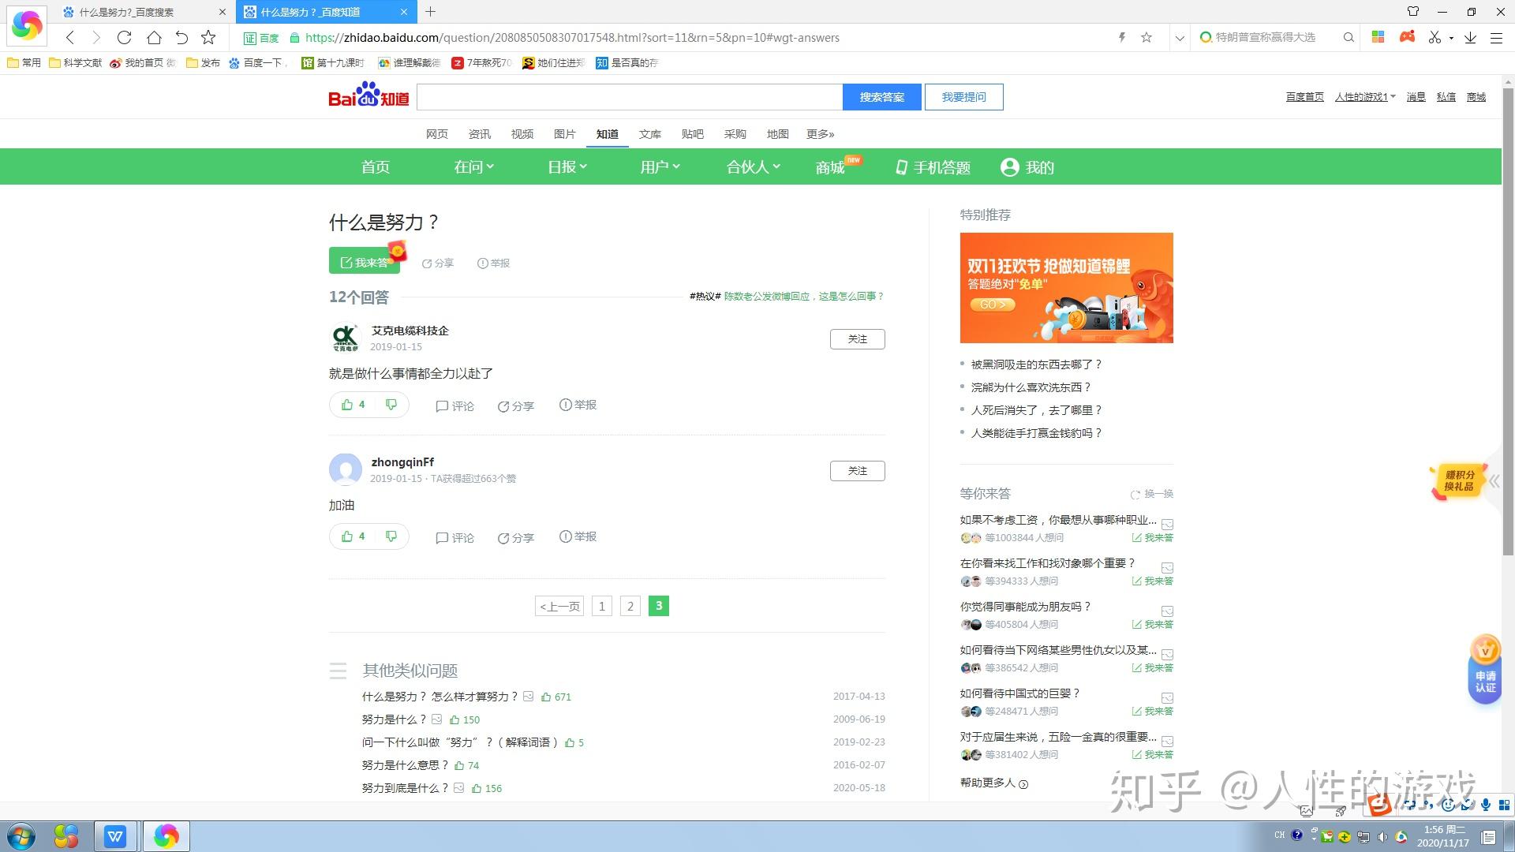Click 换一换 refresh icon in 等你来答

pos(1135,495)
